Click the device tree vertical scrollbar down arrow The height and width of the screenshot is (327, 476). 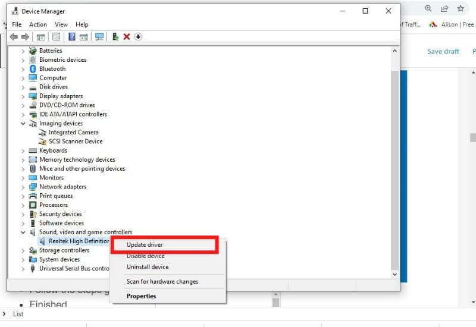[394, 274]
